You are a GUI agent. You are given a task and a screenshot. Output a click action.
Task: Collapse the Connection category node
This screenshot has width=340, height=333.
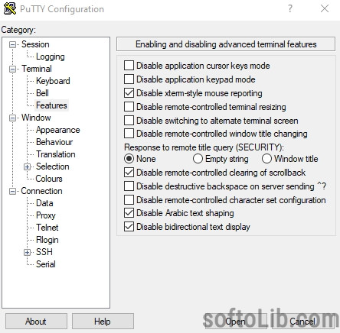(x=12, y=191)
